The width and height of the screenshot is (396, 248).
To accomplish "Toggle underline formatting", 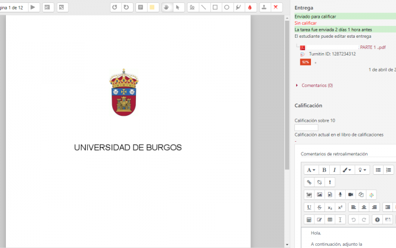I will click(309, 207).
